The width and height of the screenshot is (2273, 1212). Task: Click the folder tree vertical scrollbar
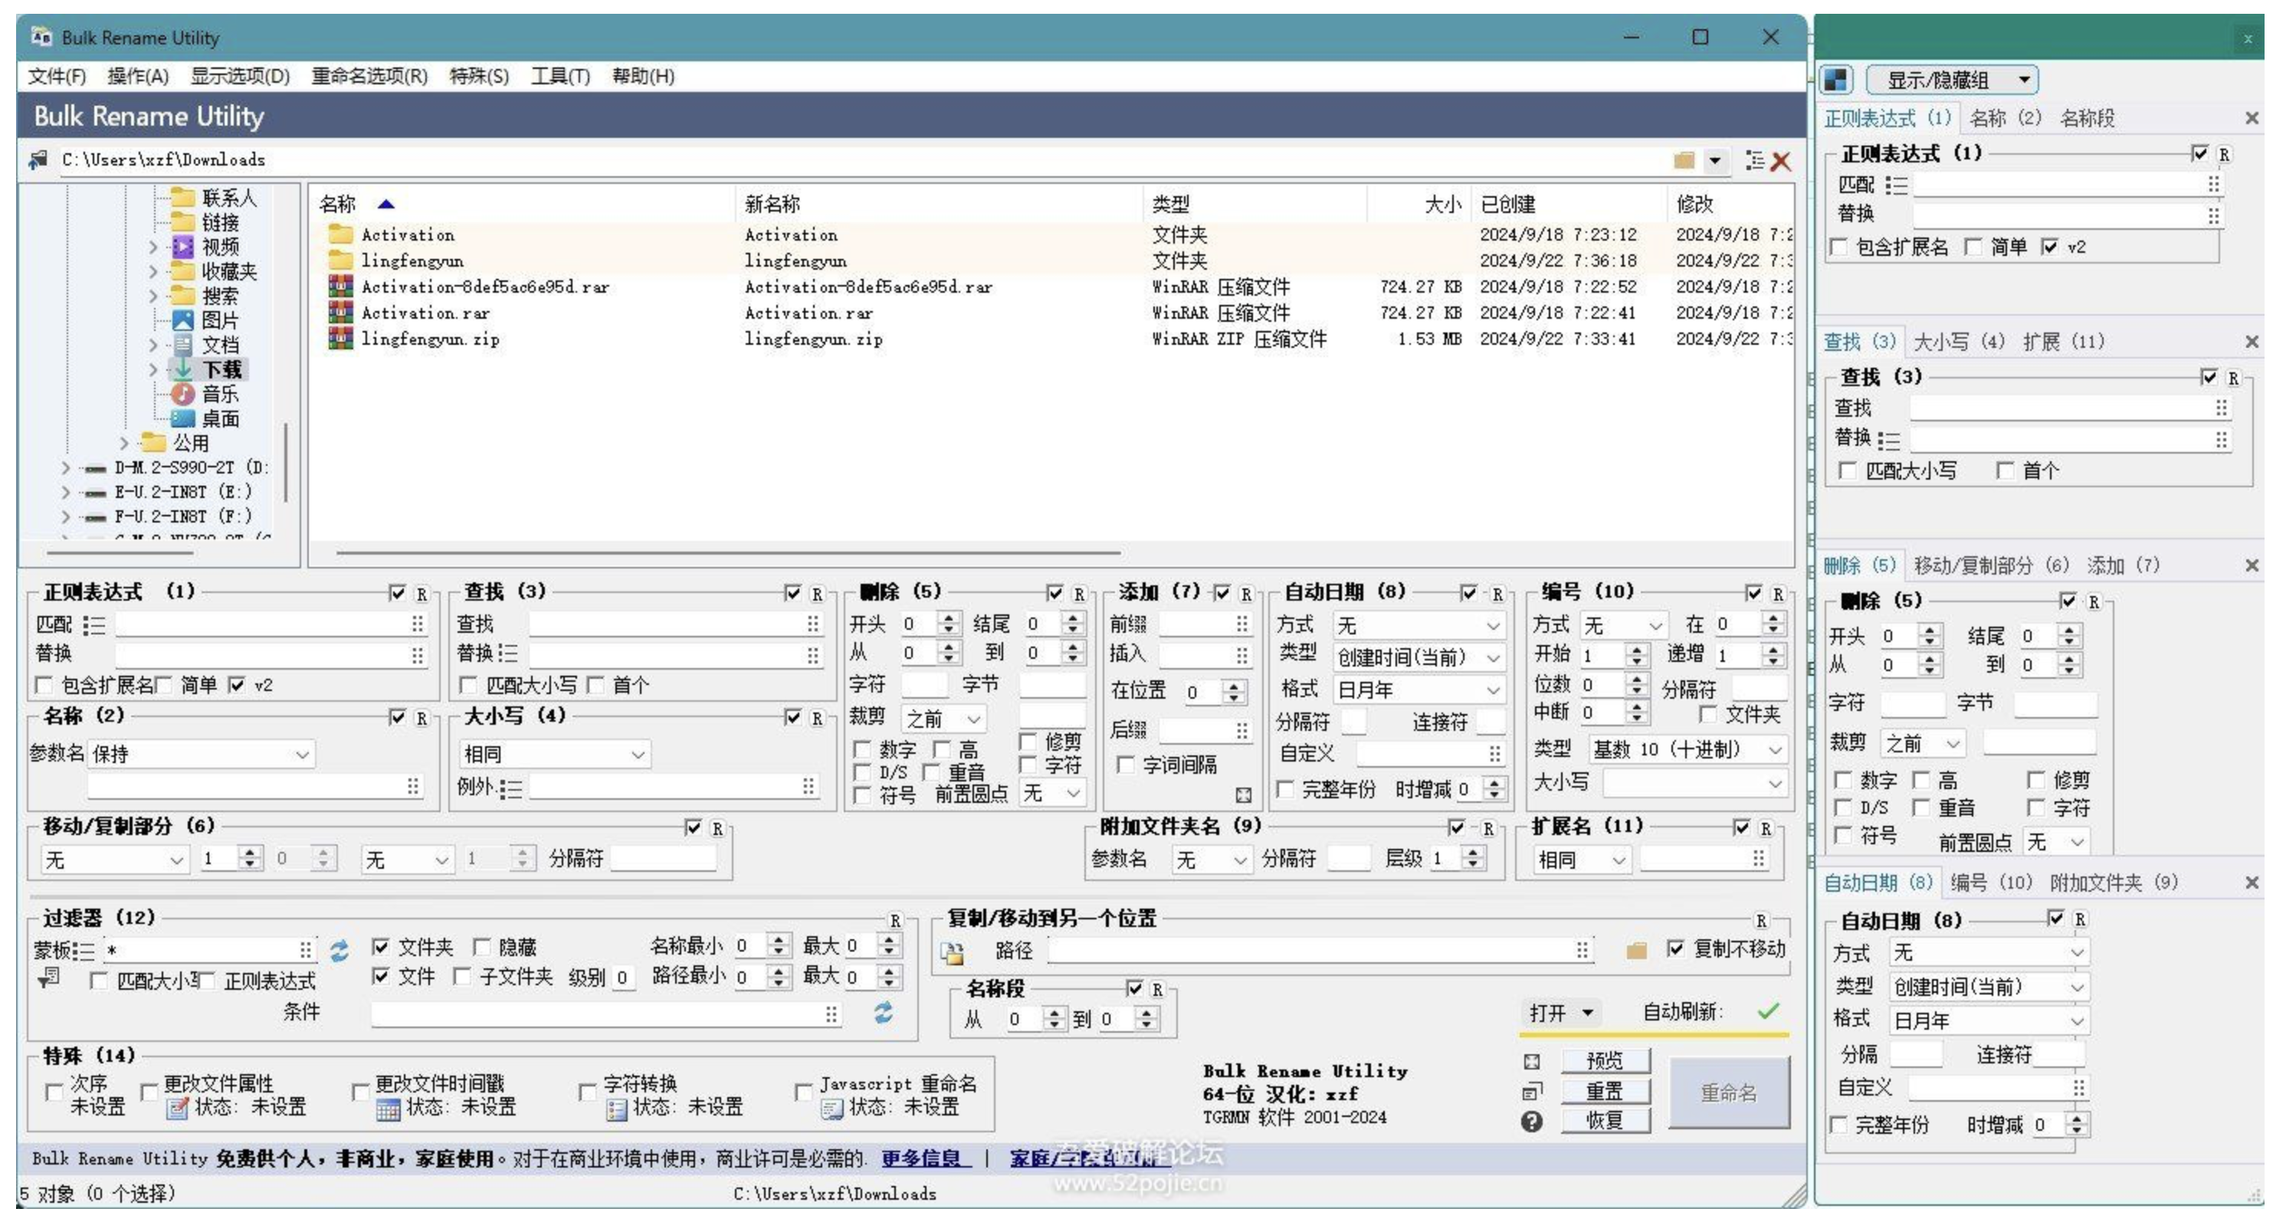pos(286,461)
